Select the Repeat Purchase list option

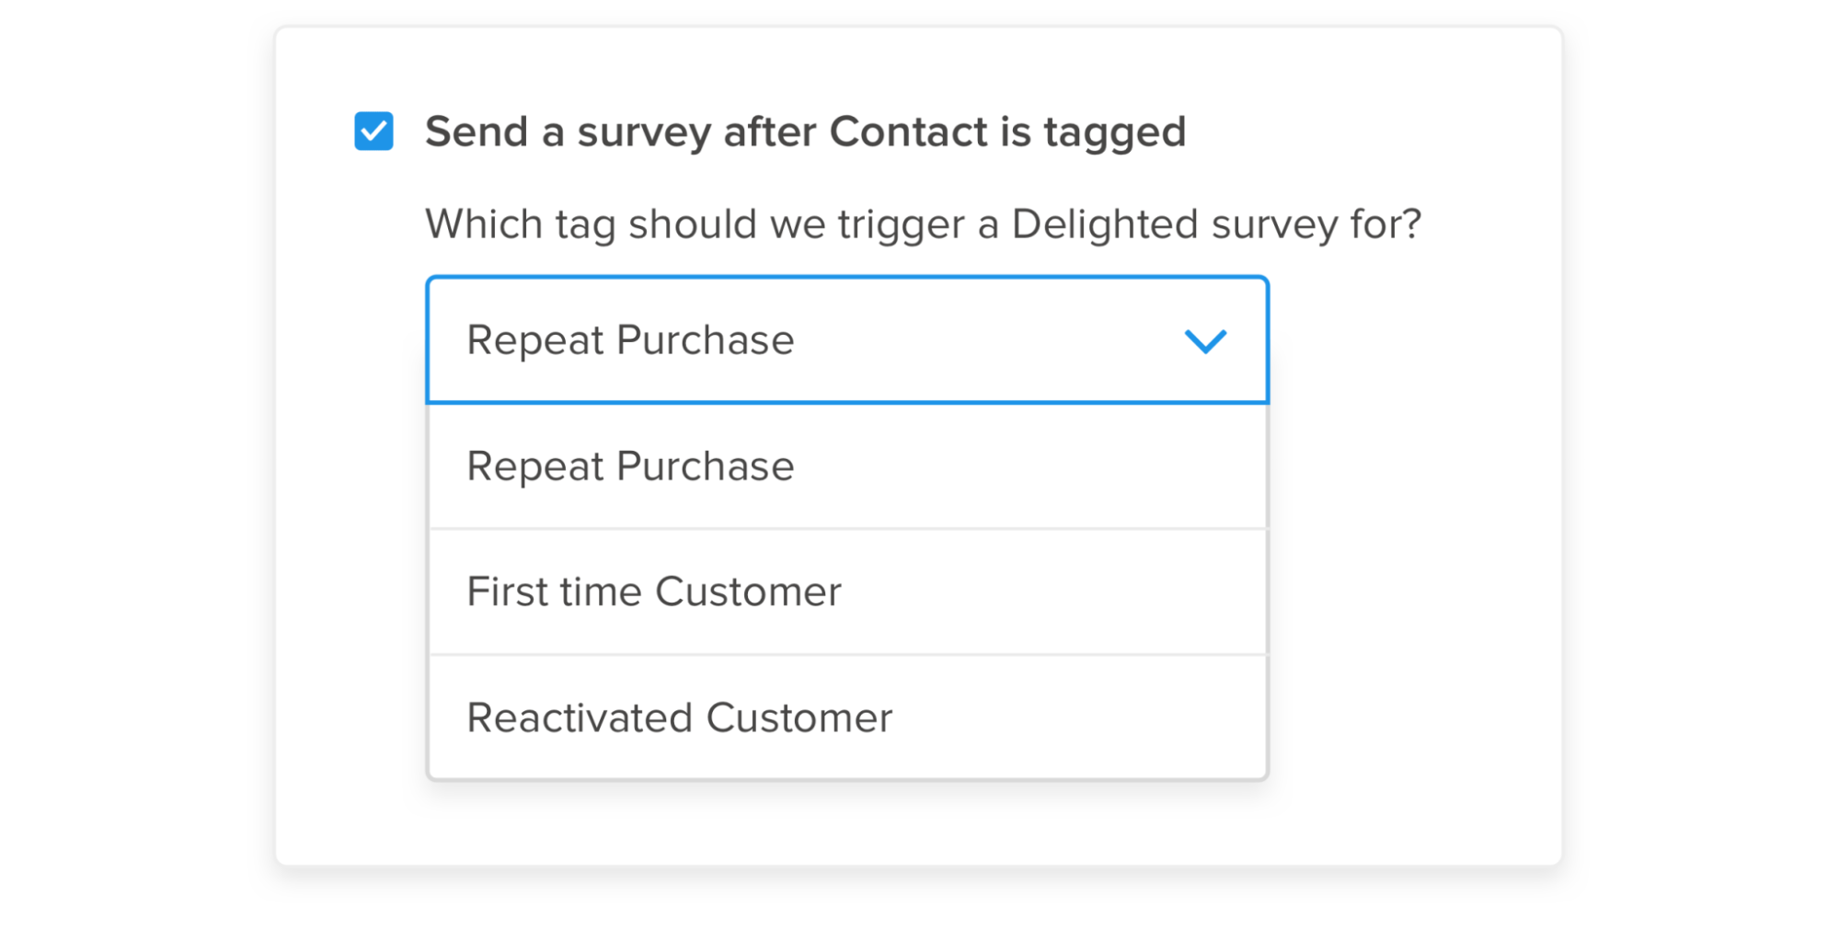coord(630,466)
